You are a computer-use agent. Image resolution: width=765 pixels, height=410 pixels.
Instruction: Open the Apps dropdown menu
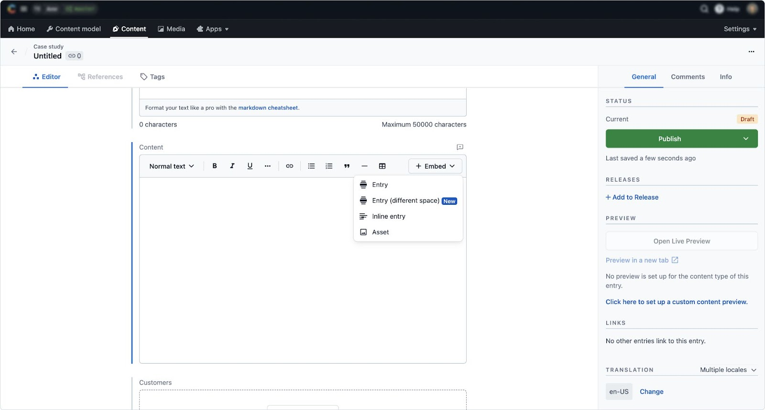[213, 29]
